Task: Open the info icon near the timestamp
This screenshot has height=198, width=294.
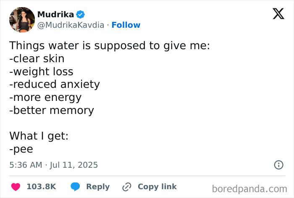Action: [278, 165]
